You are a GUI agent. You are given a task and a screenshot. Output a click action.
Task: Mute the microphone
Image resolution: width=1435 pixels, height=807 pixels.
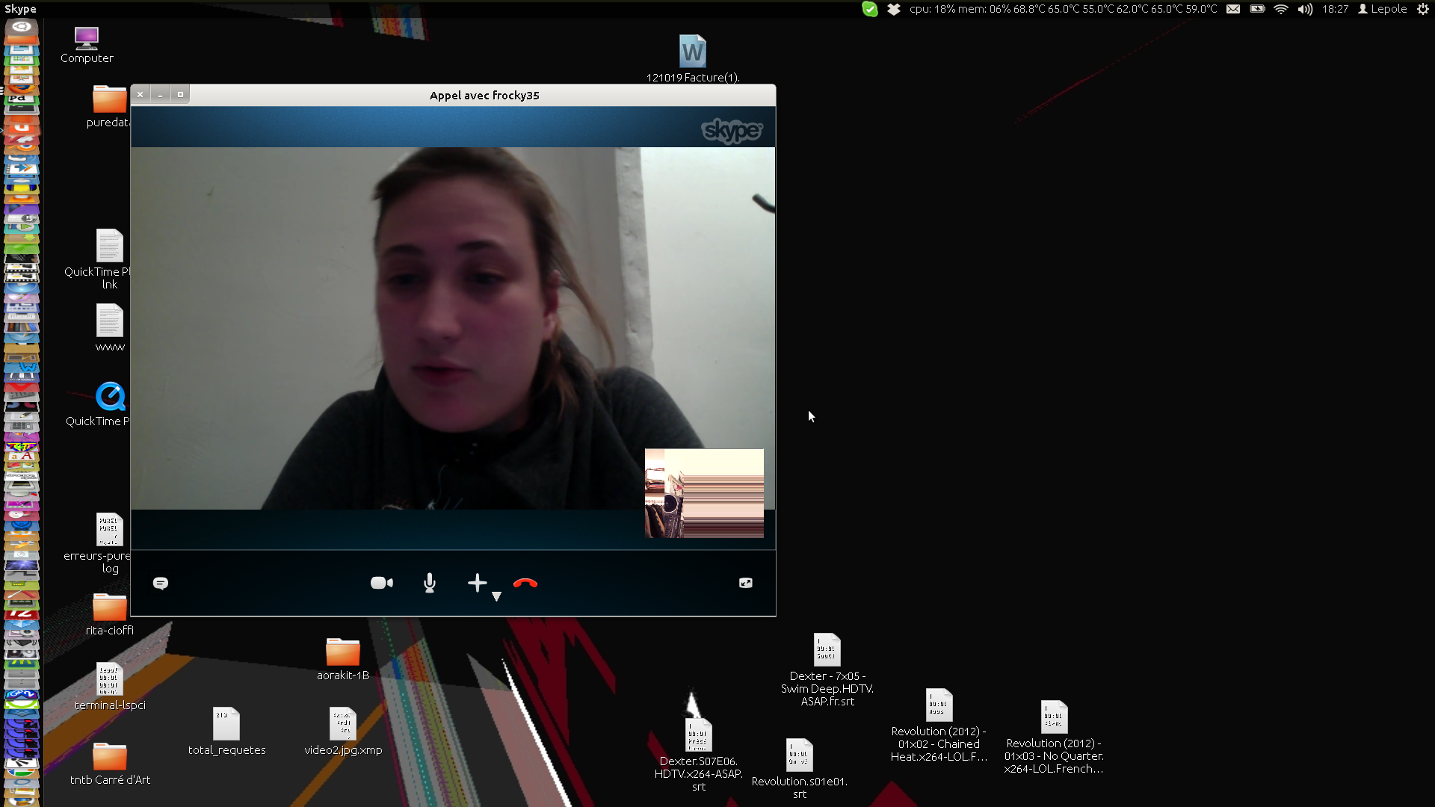(x=430, y=583)
